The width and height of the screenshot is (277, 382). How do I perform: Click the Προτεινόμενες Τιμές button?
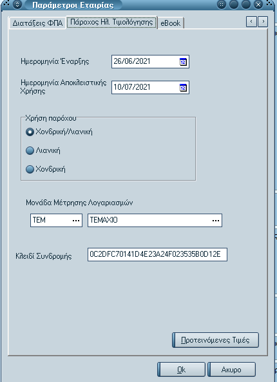[x=215, y=340]
